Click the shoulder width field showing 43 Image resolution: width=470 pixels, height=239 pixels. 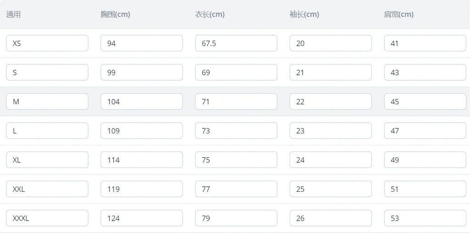coord(425,72)
